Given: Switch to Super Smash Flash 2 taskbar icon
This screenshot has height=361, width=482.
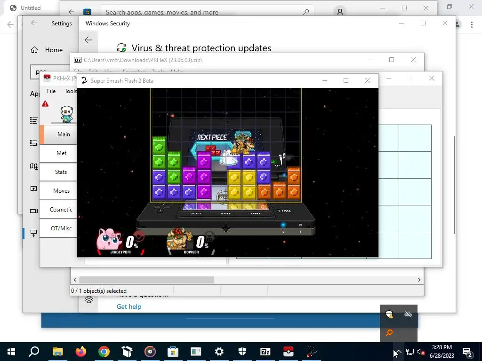Looking at the screenshot, I should tap(312, 352).
